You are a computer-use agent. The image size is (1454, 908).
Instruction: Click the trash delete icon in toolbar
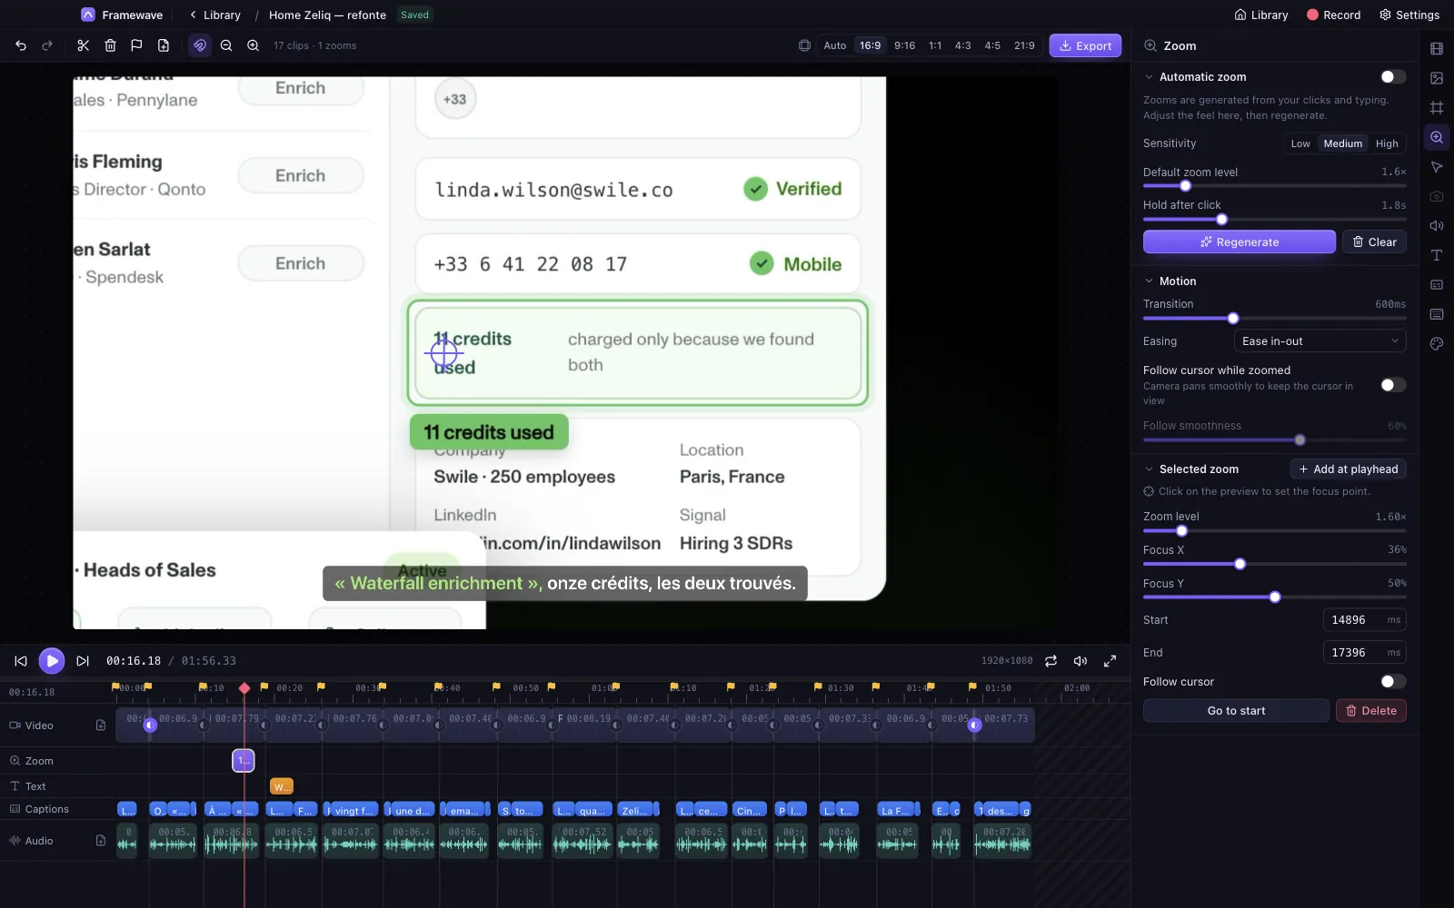click(110, 45)
